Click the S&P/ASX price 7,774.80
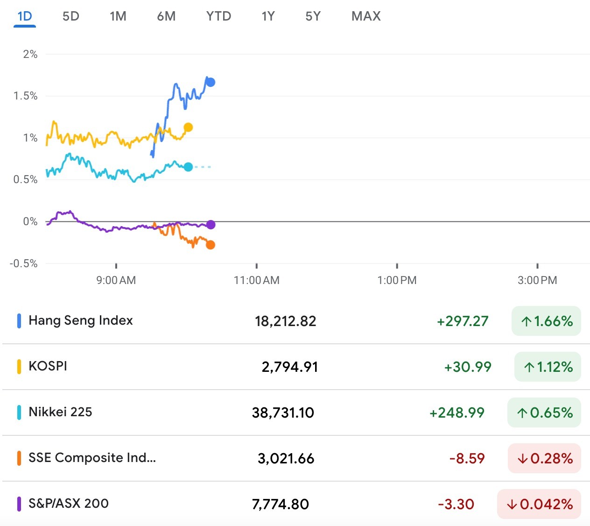590x526 pixels. (x=281, y=505)
